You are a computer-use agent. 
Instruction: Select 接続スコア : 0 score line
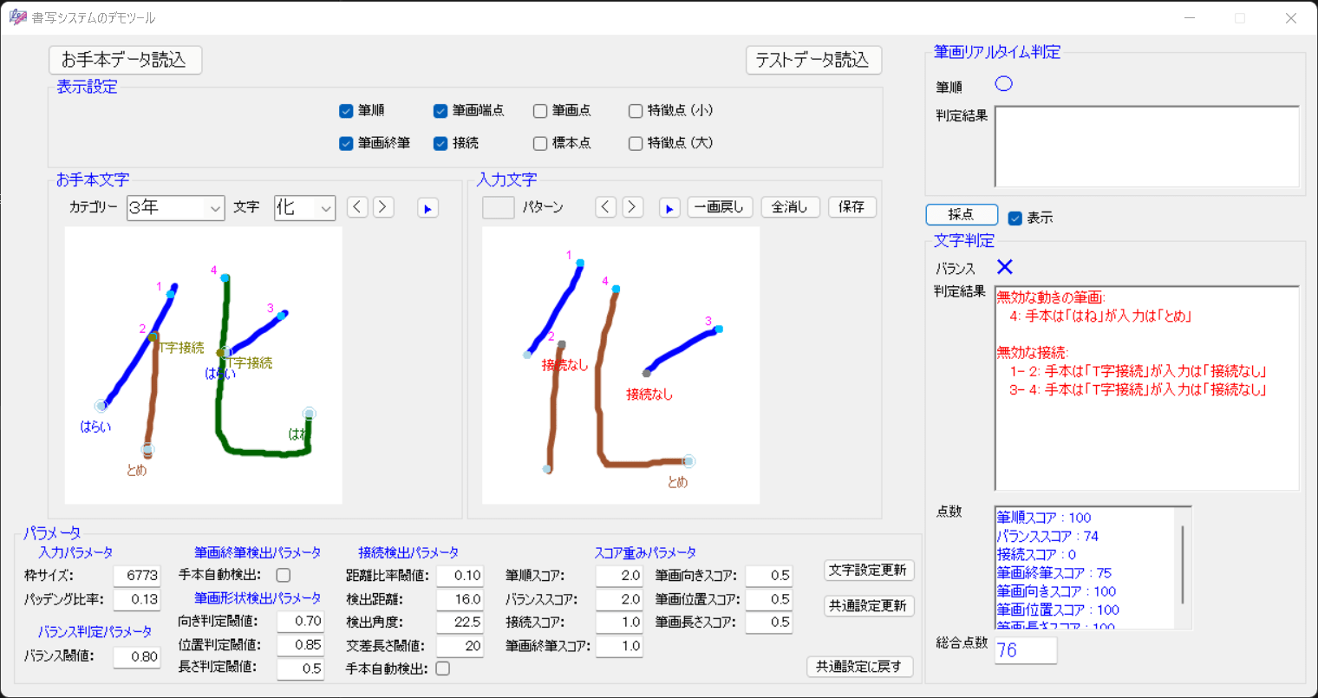(x=1036, y=554)
